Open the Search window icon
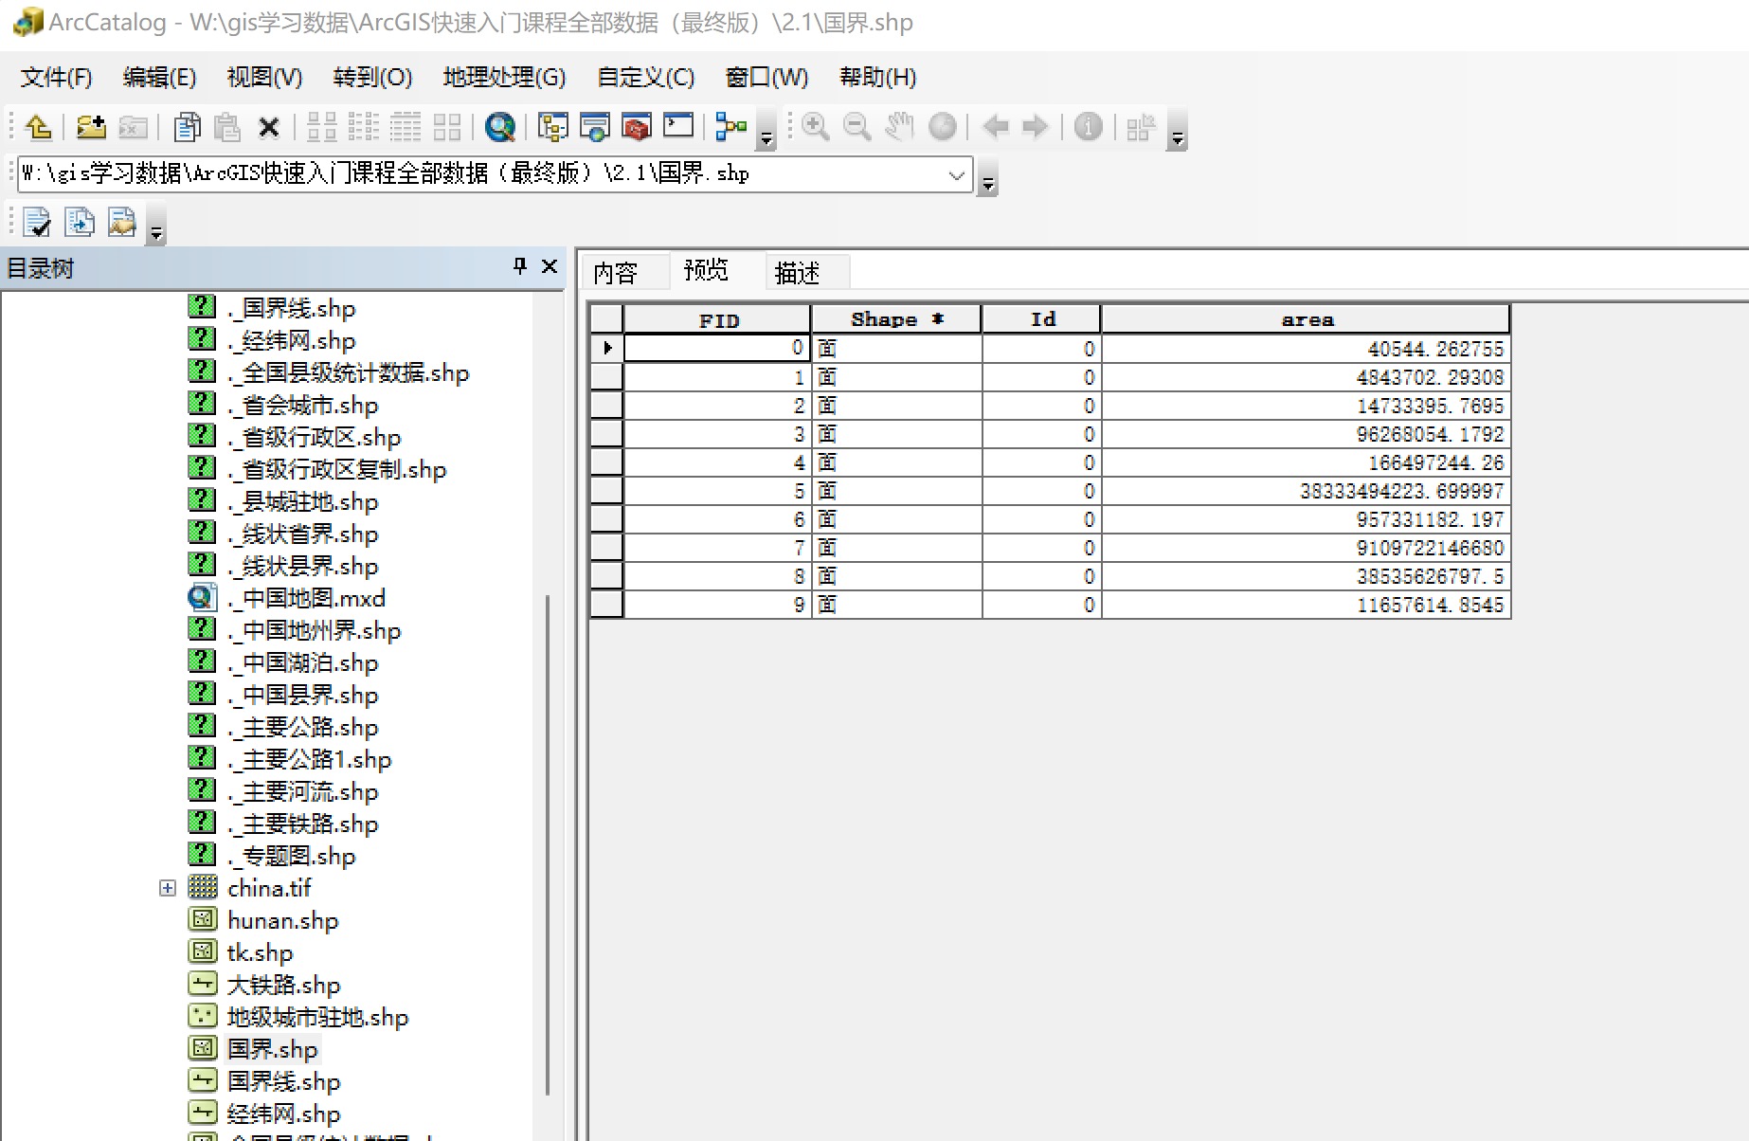Screen dimensions: 1749x1141 pyautogui.click(x=500, y=126)
